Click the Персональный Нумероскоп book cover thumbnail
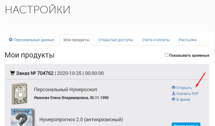Image resolution: width=215 pixels, height=126 pixels. tap(19, 94)
